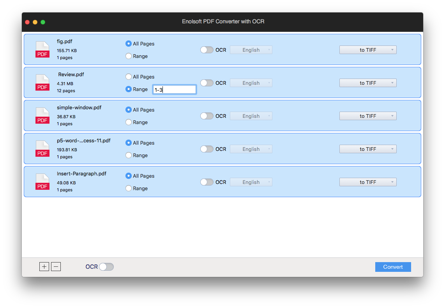Screen dimensions: 445x308
Task: Select All Pages for simple-window.pdf
Action: [x=129, y=110]
